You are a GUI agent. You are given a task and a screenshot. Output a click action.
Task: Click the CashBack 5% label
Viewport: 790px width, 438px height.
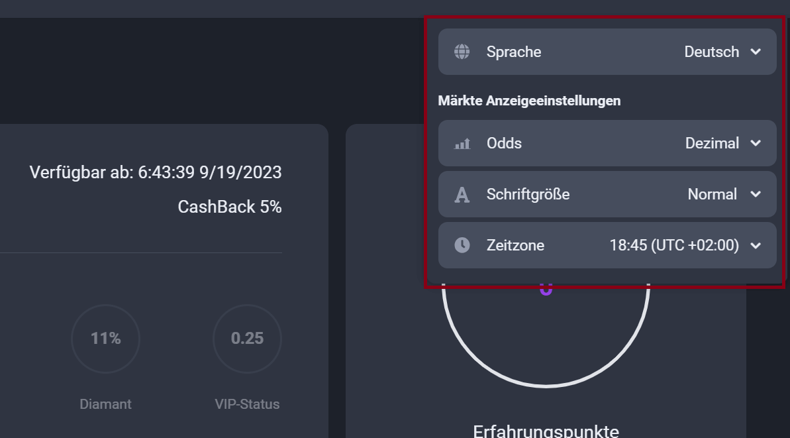tap(229, 206)
